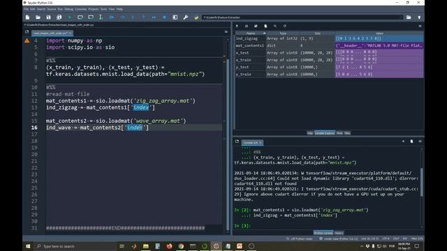Switch to Help pane tab
This screenshot has height=251, width=447.
(x=310, y=133)
